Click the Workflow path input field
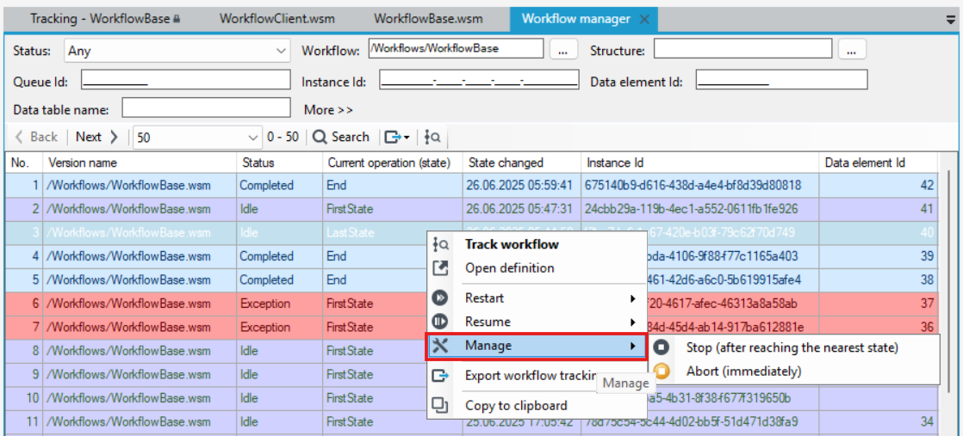The width and height of the screenshot is (963, 436). click(x=456, y=48)
